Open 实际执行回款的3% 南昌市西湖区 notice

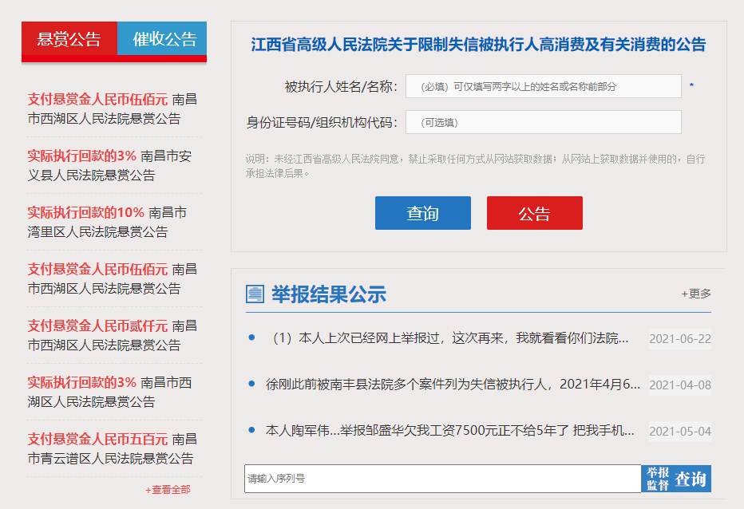[x=109, y=392]
